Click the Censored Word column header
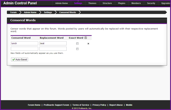 coord(21,38)
